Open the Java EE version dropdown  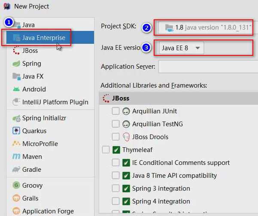(182, 48)
